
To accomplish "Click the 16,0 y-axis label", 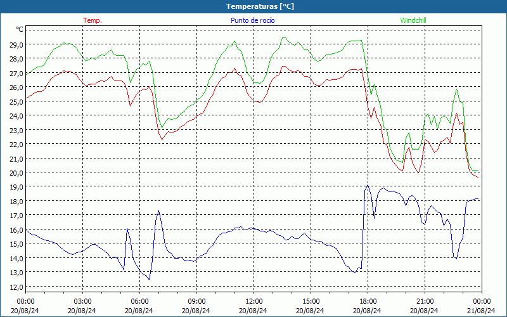I will 16,230.
